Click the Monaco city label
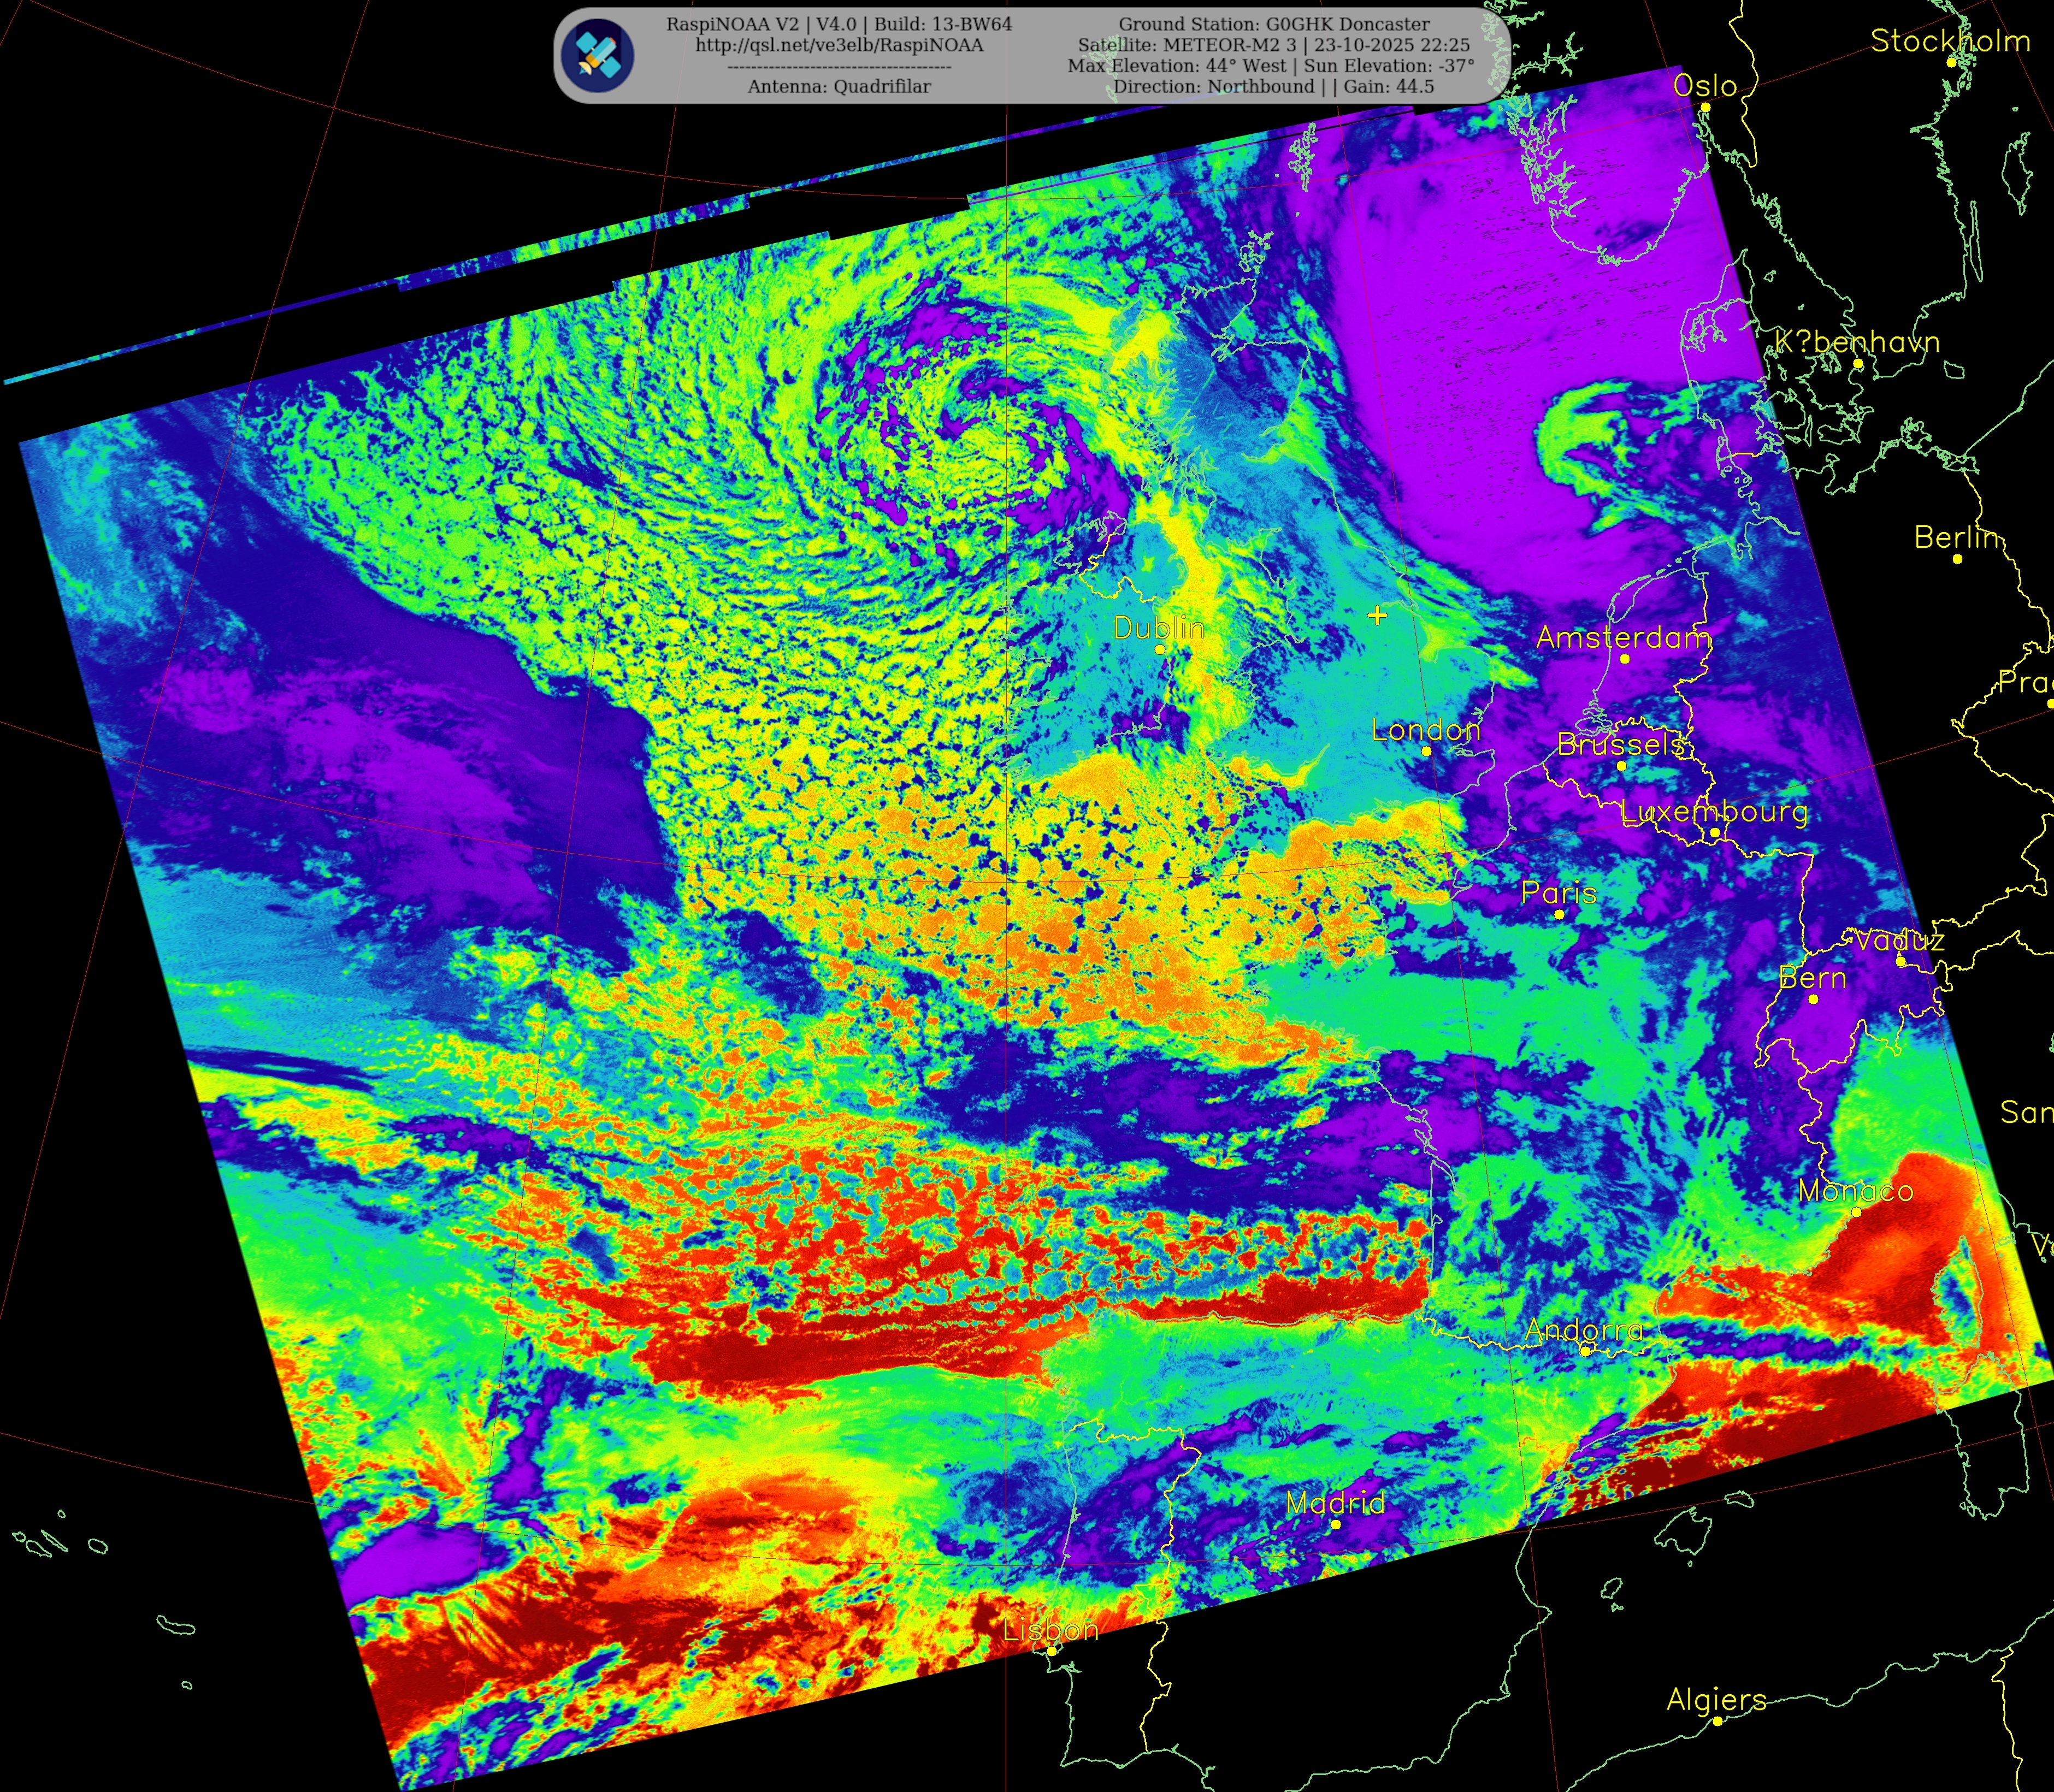 [1855, 1191]
